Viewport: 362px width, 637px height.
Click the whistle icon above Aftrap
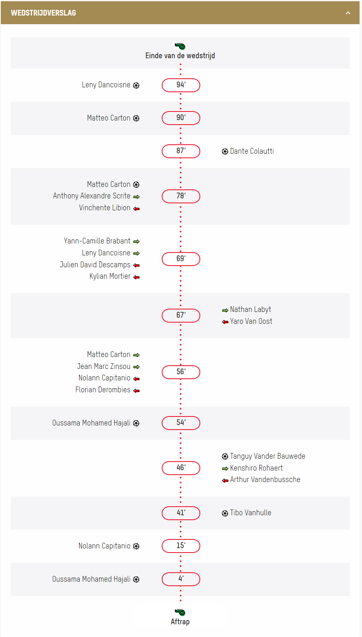(x=180, y=612)
